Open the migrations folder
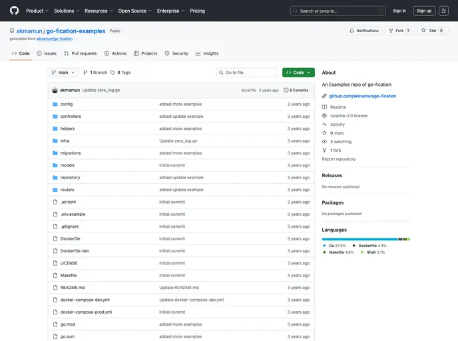The width and height of the screenshot is (458, 341). tap(71, 153)
